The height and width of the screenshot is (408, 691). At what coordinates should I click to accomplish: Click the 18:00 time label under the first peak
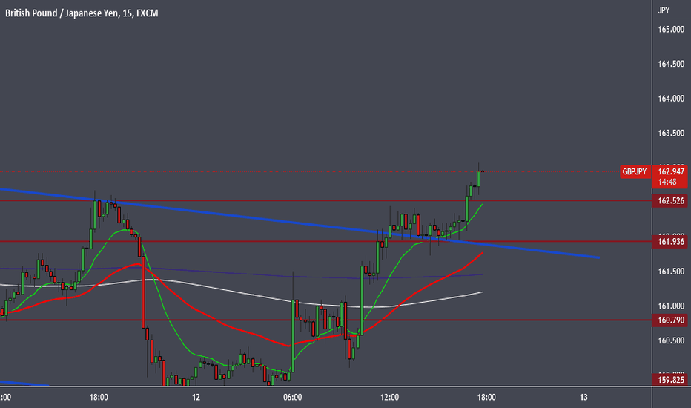pos(99,398)
